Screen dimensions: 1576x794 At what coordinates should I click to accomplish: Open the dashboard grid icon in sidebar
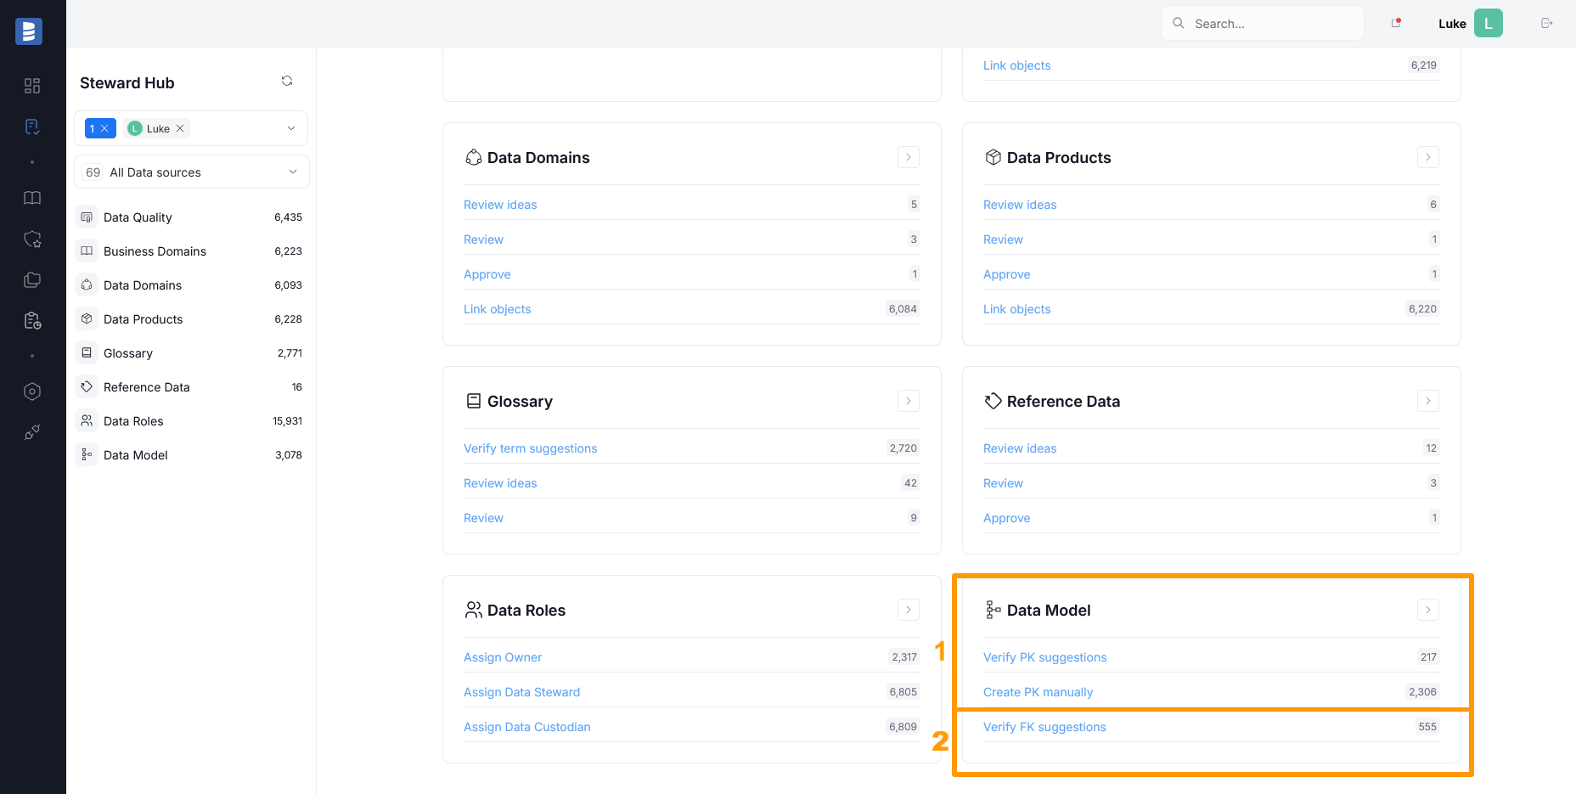[32, 86]
